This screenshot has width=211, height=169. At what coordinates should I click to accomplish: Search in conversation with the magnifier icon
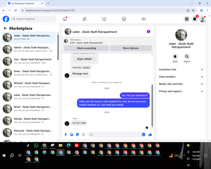187,57
